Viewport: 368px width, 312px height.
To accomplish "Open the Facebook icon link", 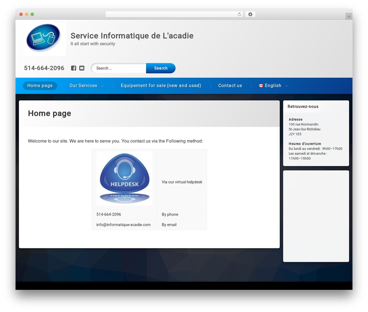I will [74, 68].
